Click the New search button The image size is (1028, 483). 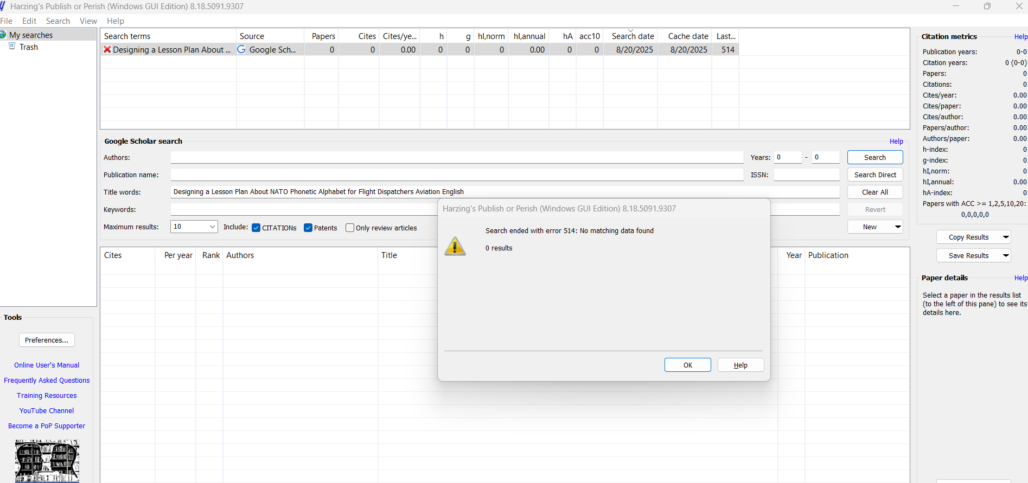coord(870,227)
